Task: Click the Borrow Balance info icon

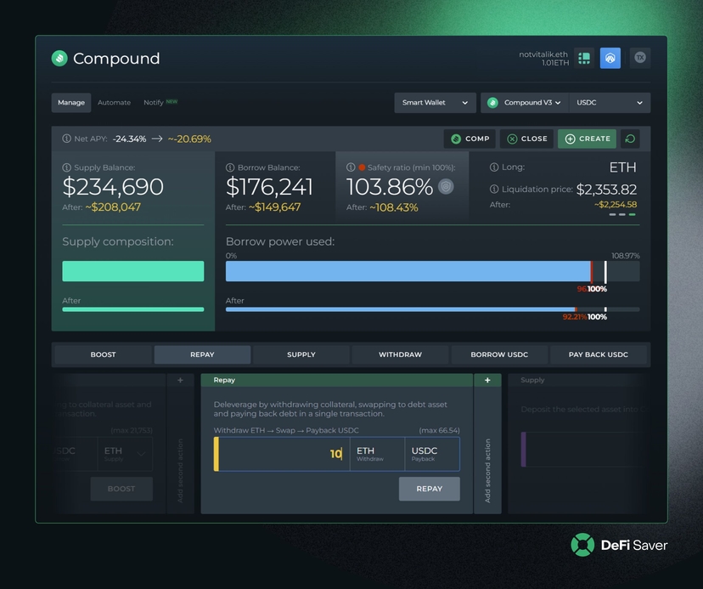Action: click(230, 167)
